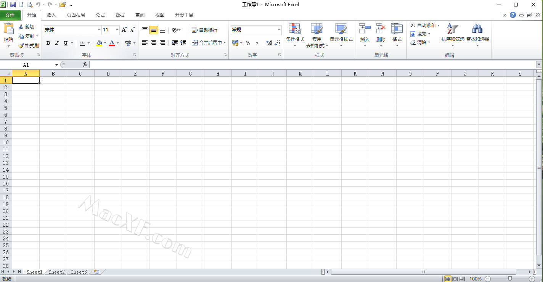Click the decrease decimal icon
Screen dimensions: 543x282
pos(278,43)
